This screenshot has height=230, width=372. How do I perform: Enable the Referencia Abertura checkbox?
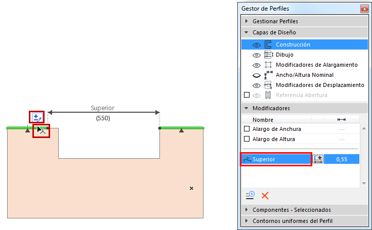[x=247, y=95]
